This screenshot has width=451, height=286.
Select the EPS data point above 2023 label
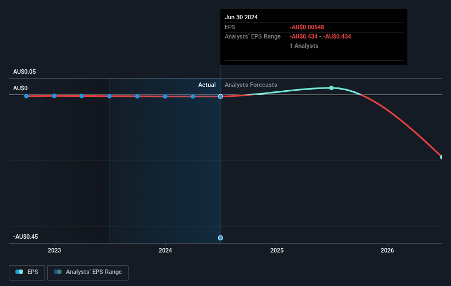(54, 96)
